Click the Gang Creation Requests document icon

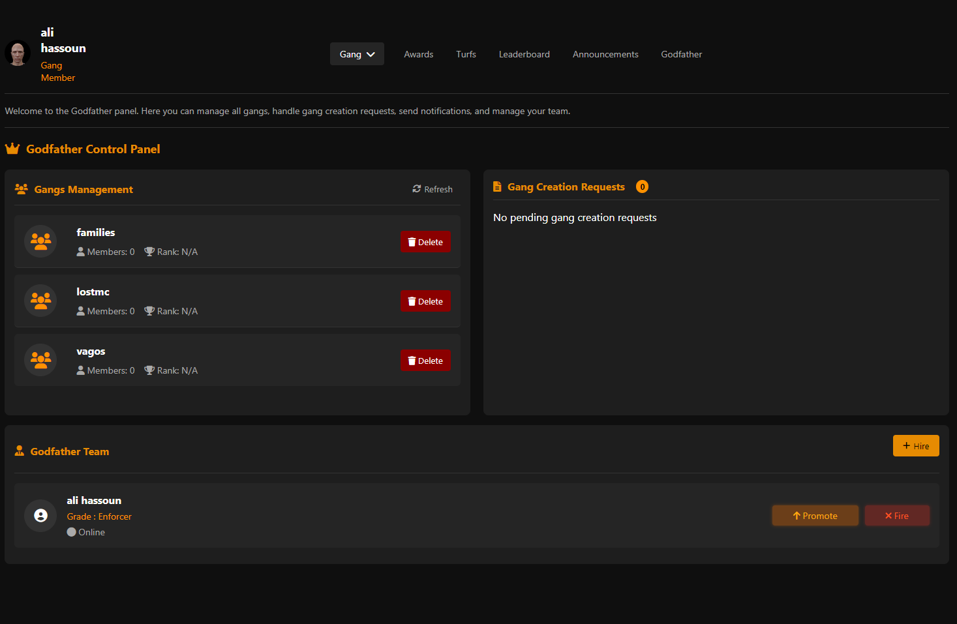pos(497,186)
